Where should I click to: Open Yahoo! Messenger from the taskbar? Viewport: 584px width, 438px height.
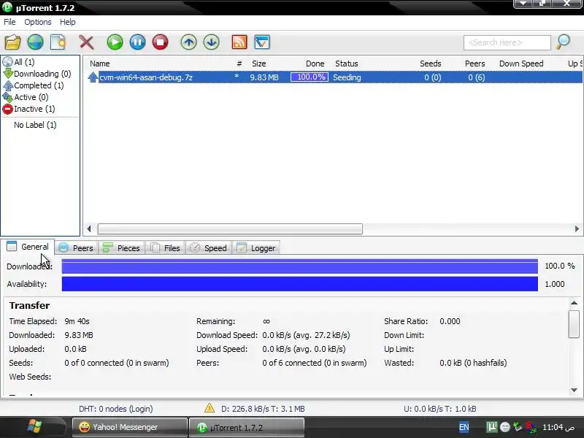(130, 427)
